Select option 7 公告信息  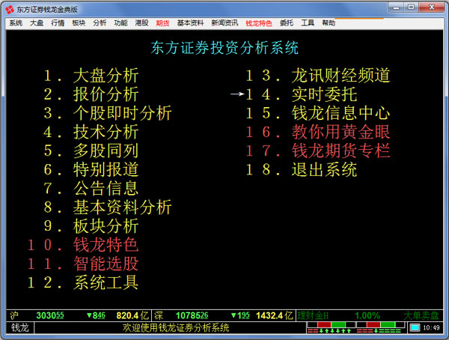(x=91, y=188)
